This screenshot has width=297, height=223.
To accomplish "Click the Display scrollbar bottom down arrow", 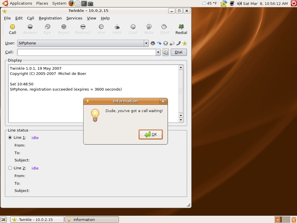I will [181, 120].
